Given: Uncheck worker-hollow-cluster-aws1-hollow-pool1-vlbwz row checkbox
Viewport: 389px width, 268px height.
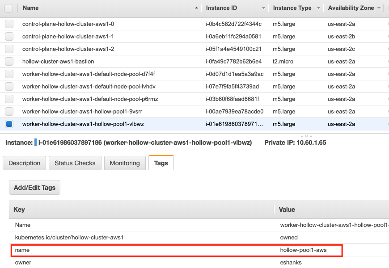Looking at the screenshot, I should 9,124.
